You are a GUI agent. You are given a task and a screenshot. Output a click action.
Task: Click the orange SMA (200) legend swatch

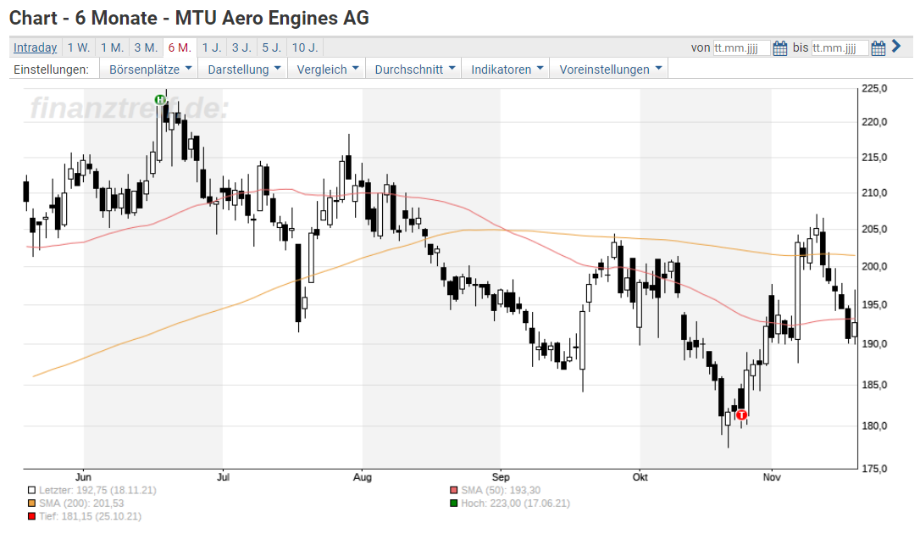[x=31, y=503]
